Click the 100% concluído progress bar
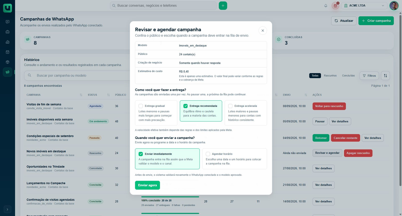The height and width of the screenshot is (216, 402). tap(170, 197)
